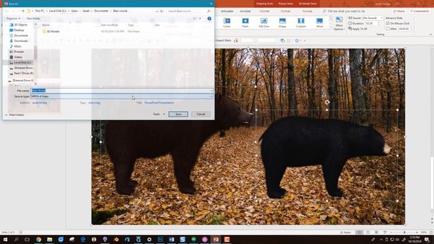Select the Drape transition effect
Image resolution: width=434 pixels, height=244 pixels.
(282, 22)
